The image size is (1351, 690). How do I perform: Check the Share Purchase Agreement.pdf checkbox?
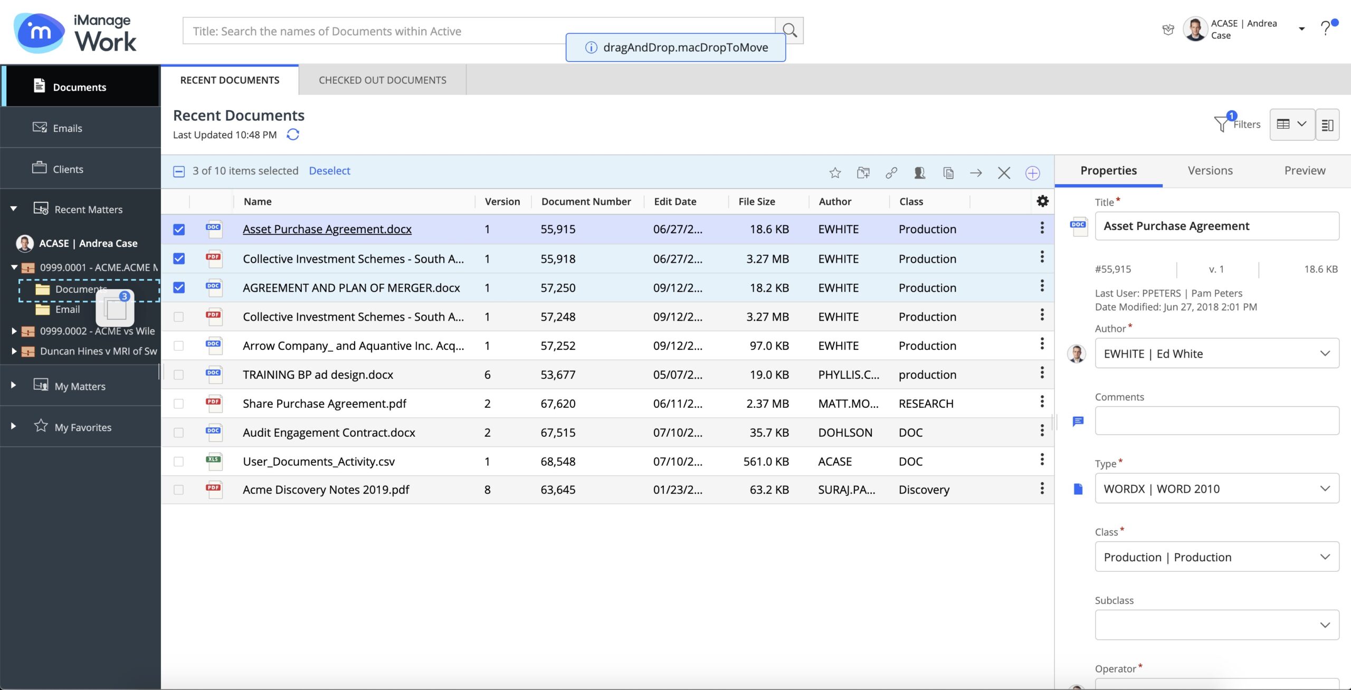pos(179,404)
